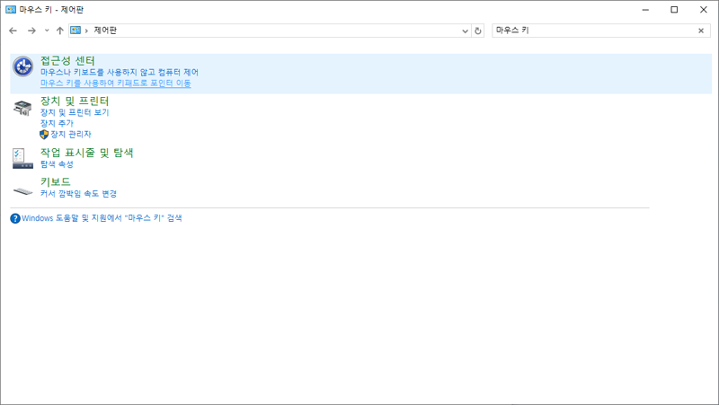Click the Keyboard icon

22,191
